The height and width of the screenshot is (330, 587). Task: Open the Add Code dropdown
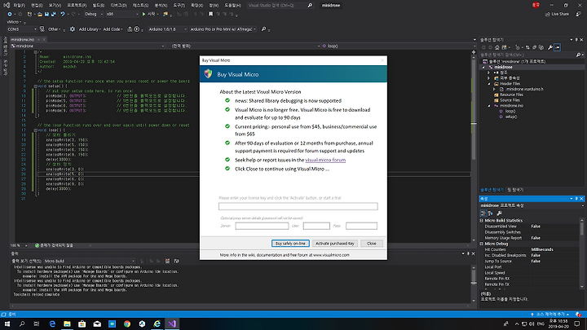click(x=113, y=29)
